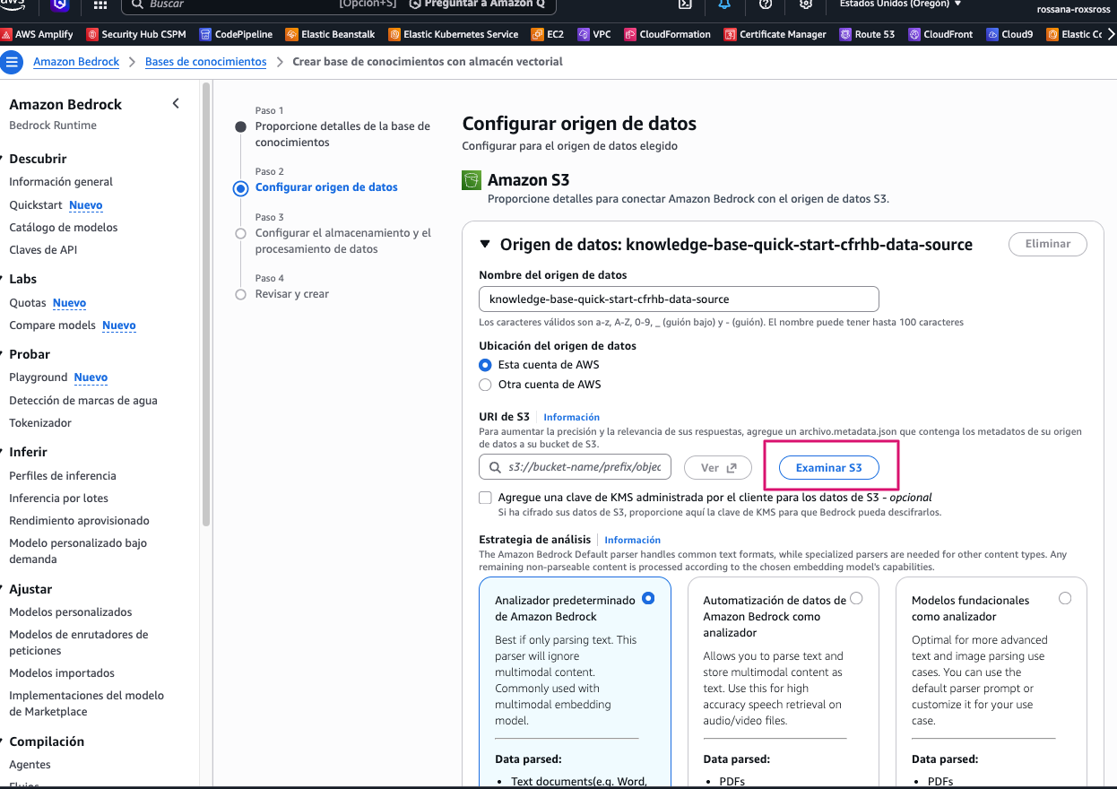Open Agentes in the sidebar

(30, 765)
